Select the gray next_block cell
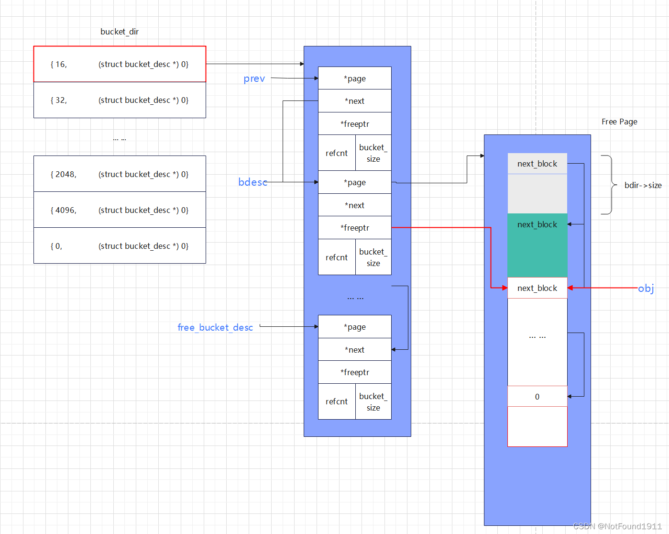669x534 pixels. (x=537, y=164)
